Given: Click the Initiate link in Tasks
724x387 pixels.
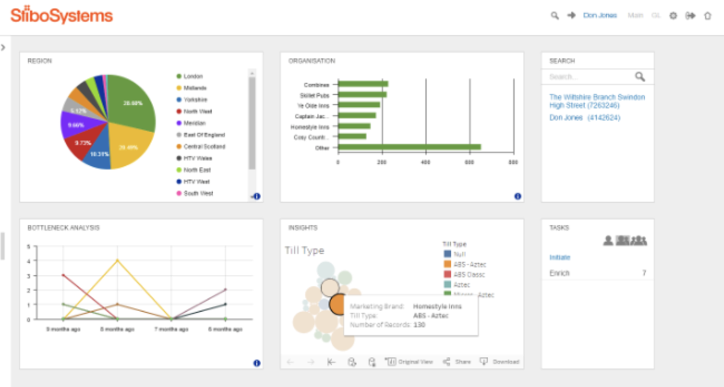Looking at the screenshot, I should [x=560, y=257].
